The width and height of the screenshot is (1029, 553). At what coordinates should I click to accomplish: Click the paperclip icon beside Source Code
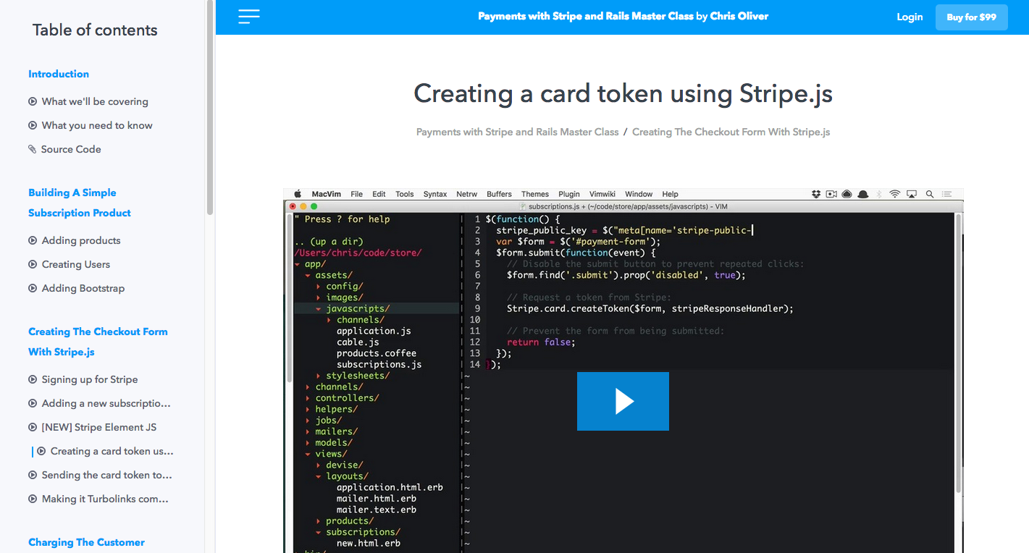(x=33, y=149)
